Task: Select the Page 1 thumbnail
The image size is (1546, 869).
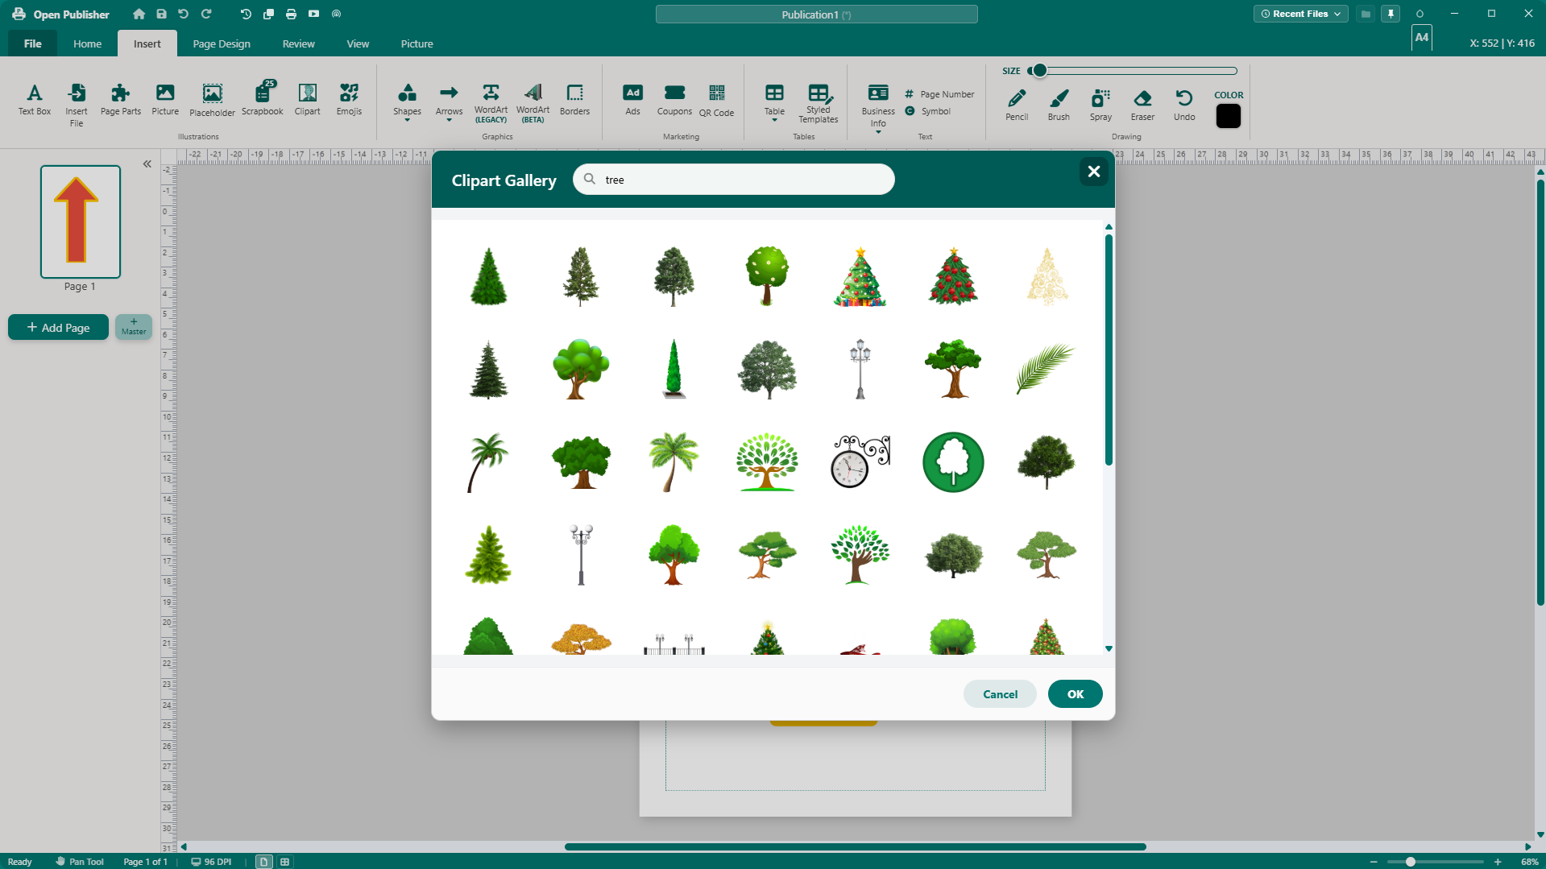Action: (81, 221)
